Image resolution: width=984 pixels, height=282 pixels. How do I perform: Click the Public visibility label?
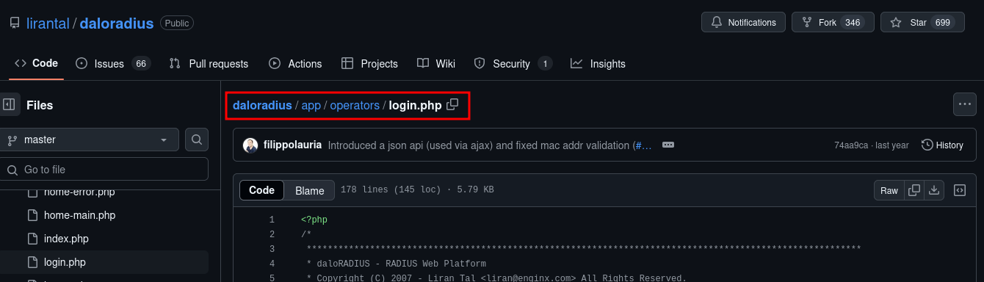tap(177, 23)
